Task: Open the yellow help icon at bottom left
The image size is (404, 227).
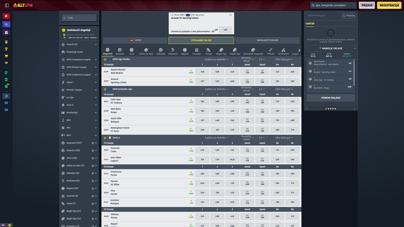Action: pyautogui.click(x=9, y=225)
